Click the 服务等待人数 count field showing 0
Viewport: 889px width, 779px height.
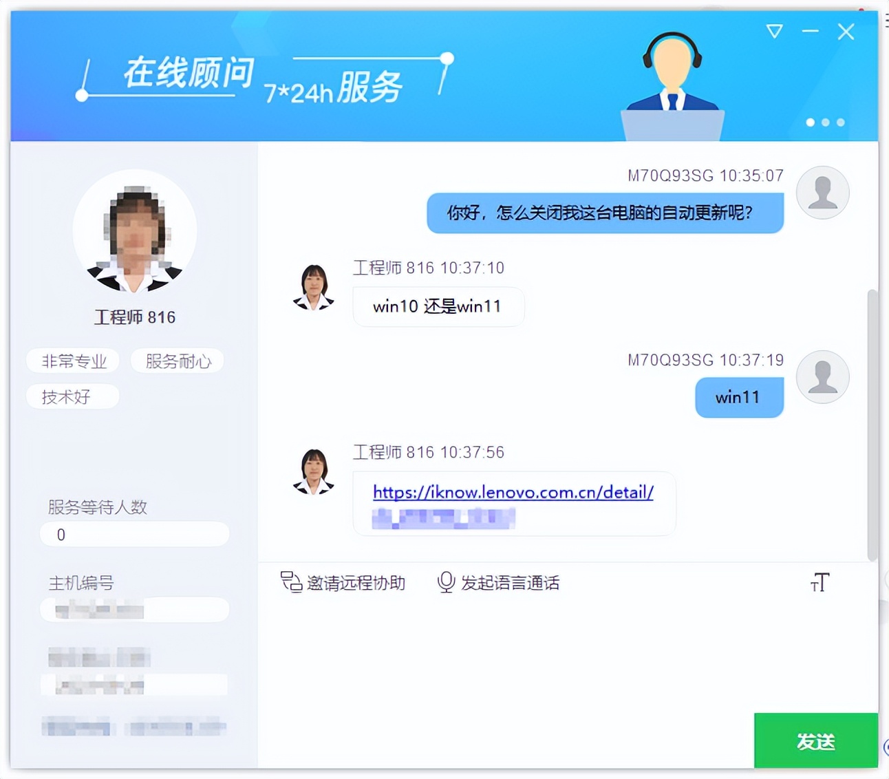tap(135, 534)
